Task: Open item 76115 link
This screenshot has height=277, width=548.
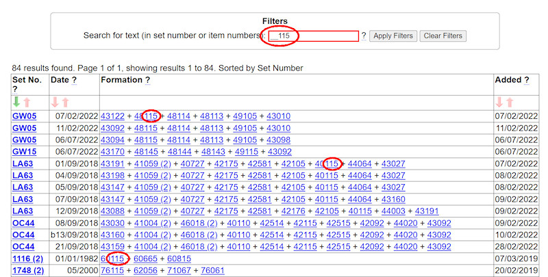Action: tap(112, 270)
